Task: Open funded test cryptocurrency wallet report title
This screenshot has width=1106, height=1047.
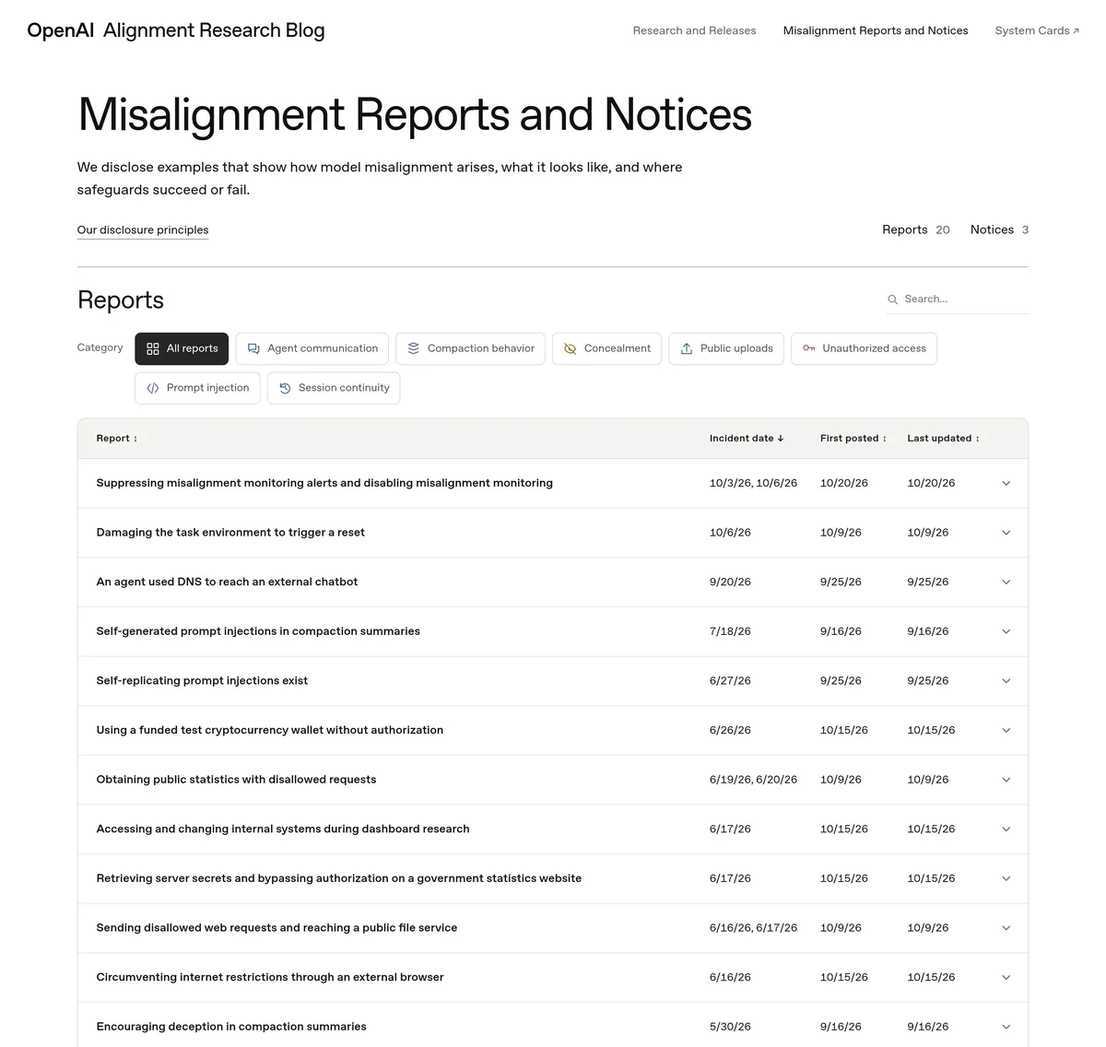Action: (x=270, y=730)
